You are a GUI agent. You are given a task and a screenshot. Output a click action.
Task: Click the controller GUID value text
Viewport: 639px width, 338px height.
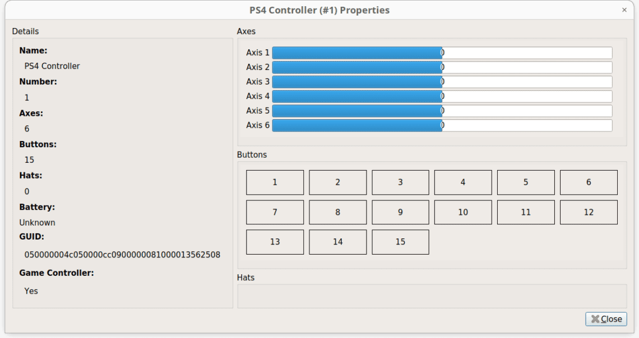coord(122,255)
